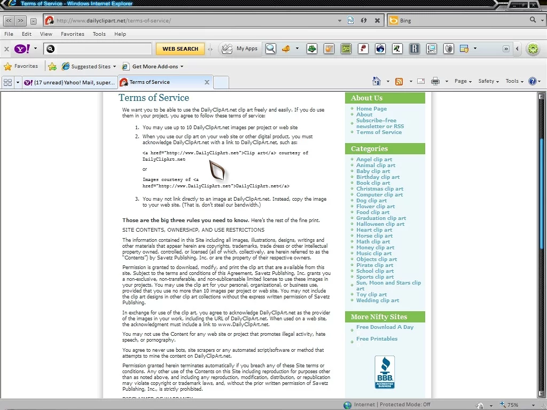Click the magnifier icon beside My Apps

(271, 49)
